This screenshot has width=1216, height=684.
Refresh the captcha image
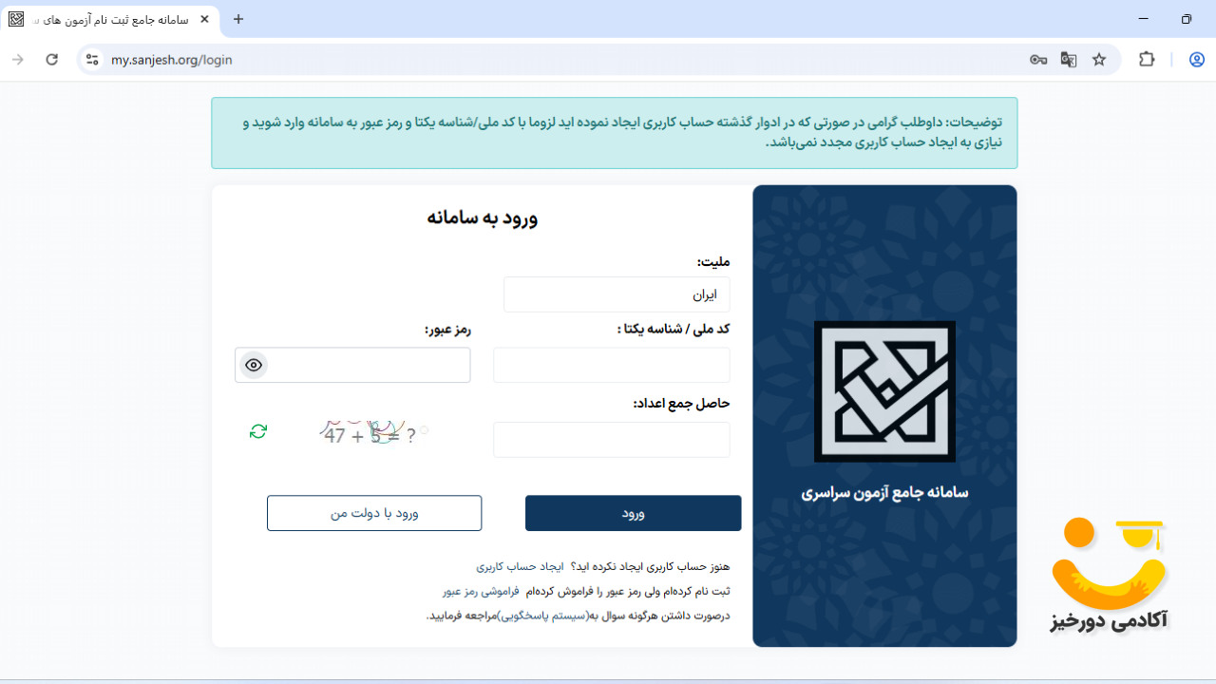pyautogui.click(x=257, y=431)
